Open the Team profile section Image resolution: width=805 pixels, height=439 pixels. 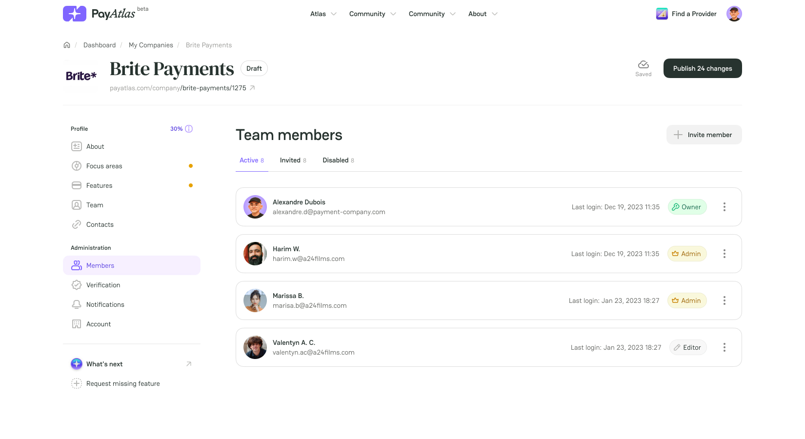point(132,205)
